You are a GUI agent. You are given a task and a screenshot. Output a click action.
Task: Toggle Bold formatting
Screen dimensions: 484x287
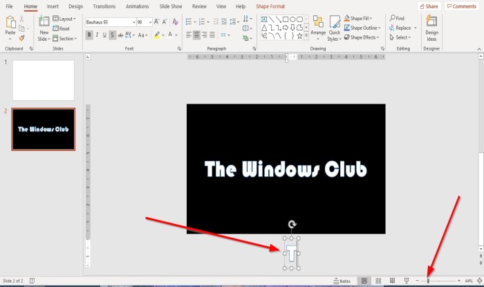coord(89,35)
